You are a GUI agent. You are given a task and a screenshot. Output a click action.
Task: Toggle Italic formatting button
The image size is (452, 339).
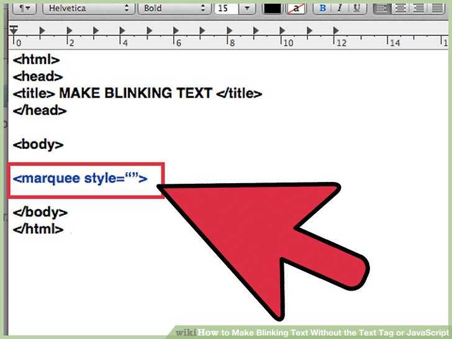340,8
